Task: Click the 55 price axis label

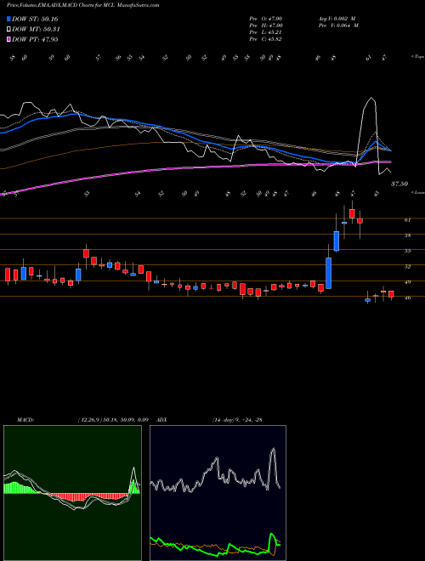Action: click(407, 251)
